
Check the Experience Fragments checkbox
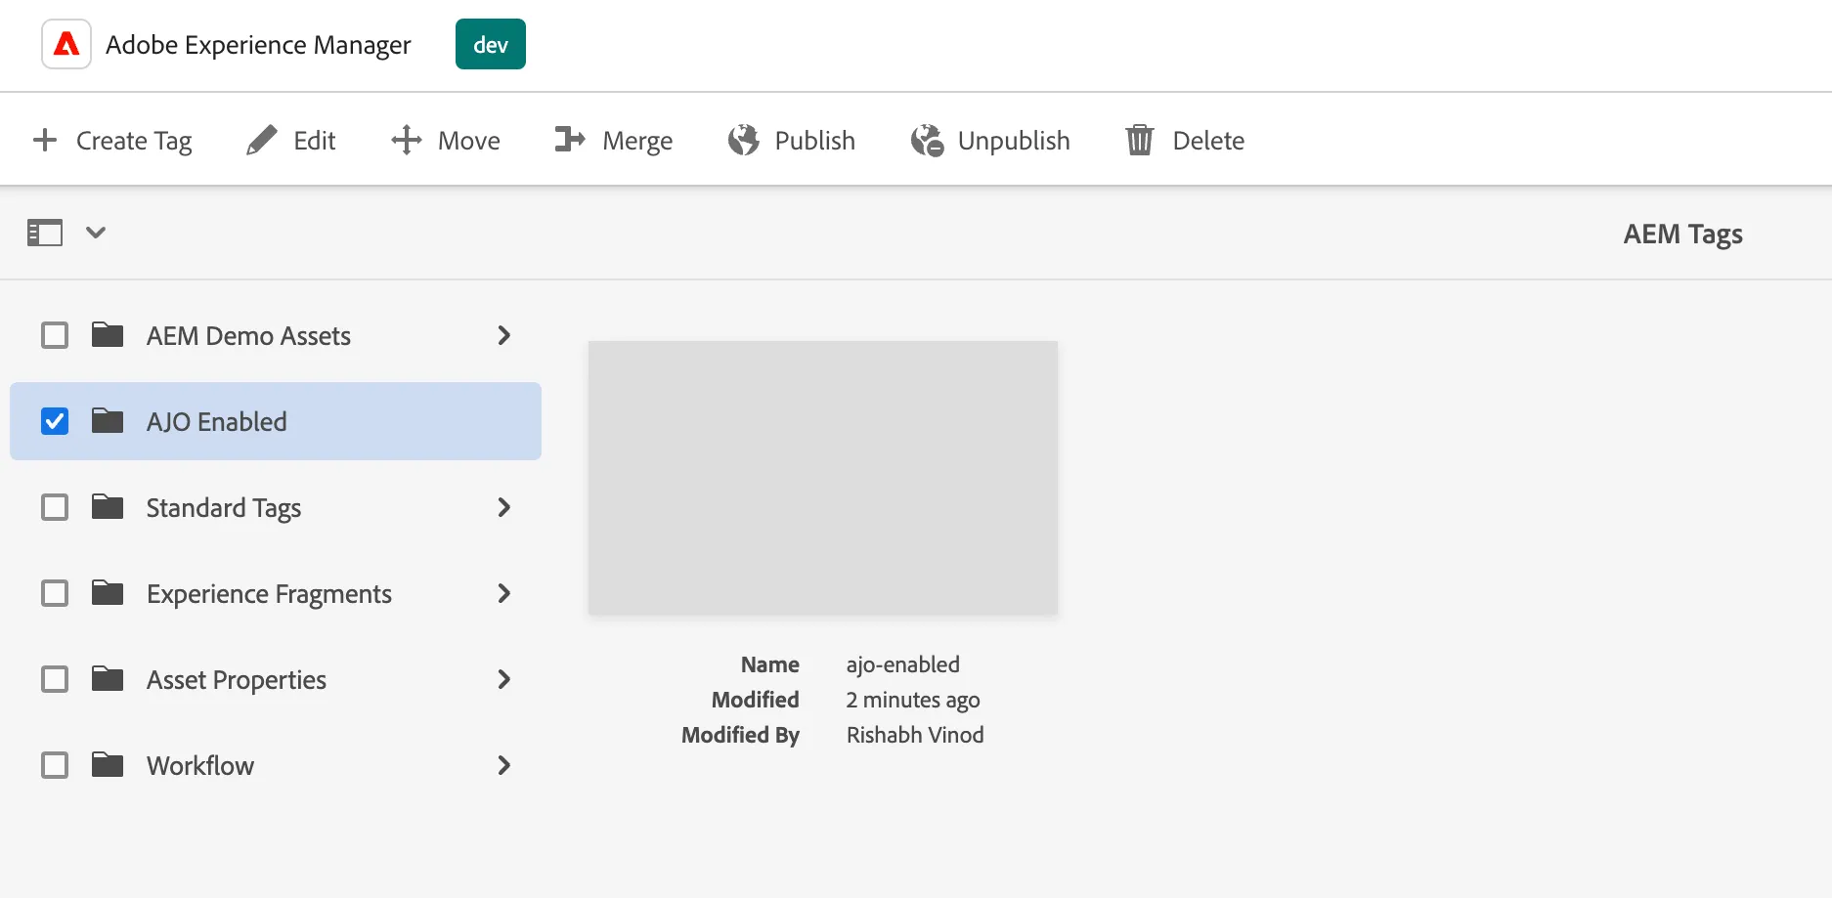[55, 593]
